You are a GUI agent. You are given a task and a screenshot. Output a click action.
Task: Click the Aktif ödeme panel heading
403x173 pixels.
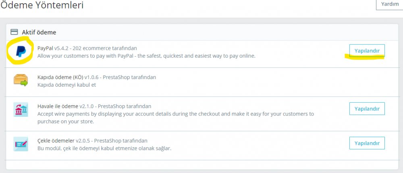coord(39,32)
